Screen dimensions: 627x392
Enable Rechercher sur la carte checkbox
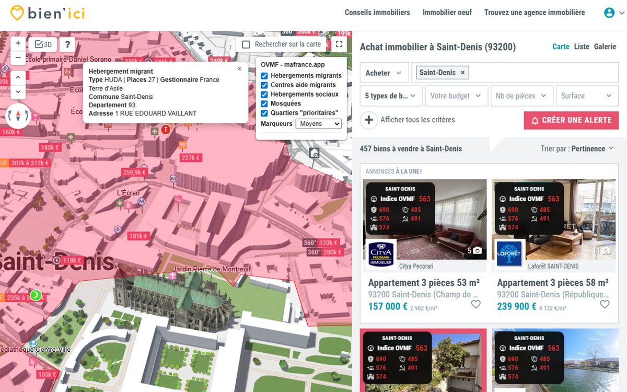click(x=246, y=44)
